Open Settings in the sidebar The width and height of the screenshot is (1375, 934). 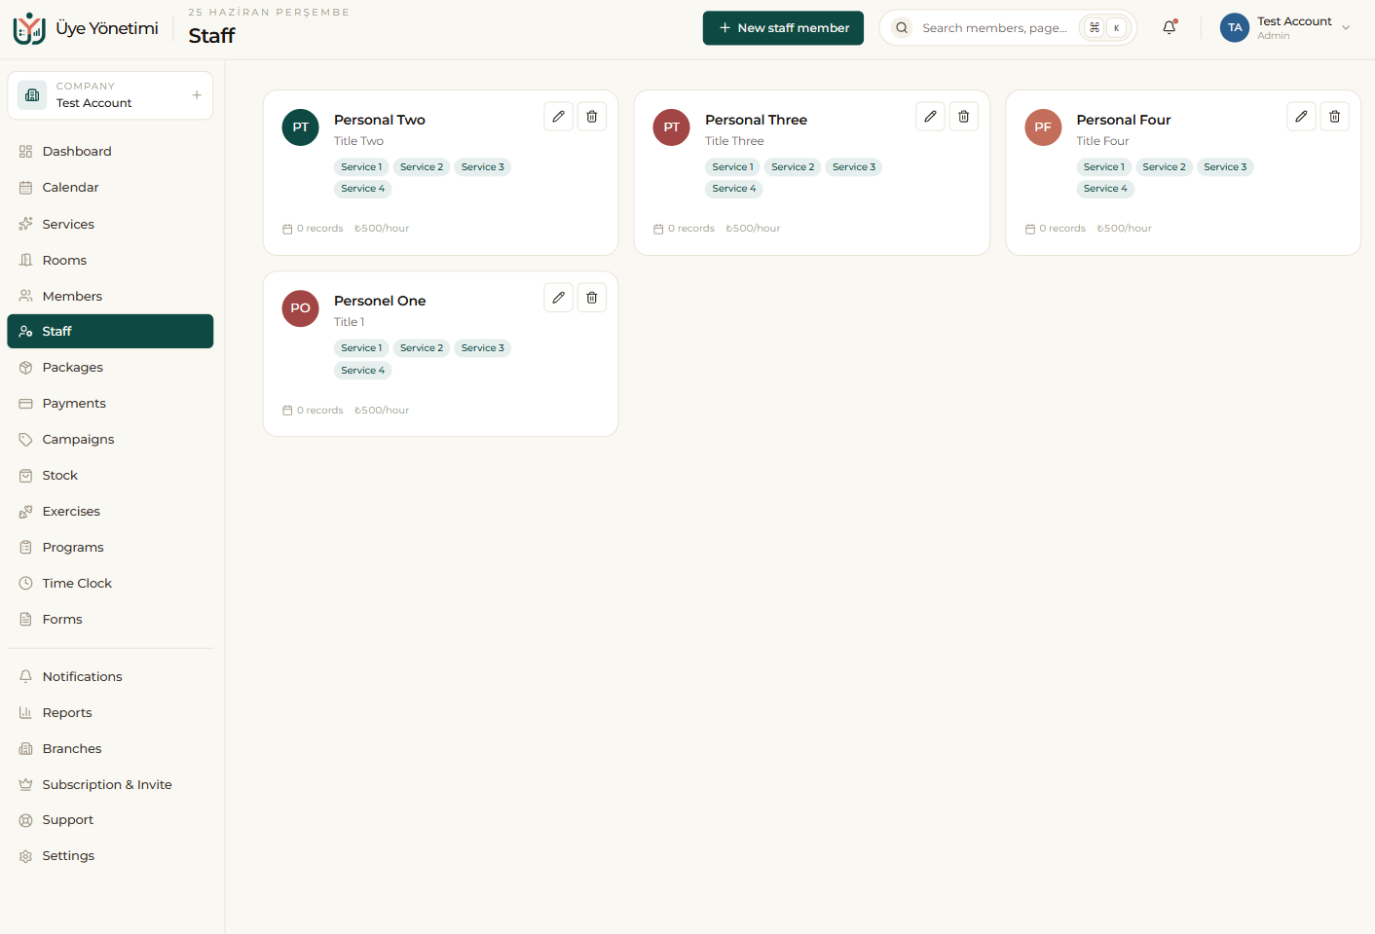point(110,856)
